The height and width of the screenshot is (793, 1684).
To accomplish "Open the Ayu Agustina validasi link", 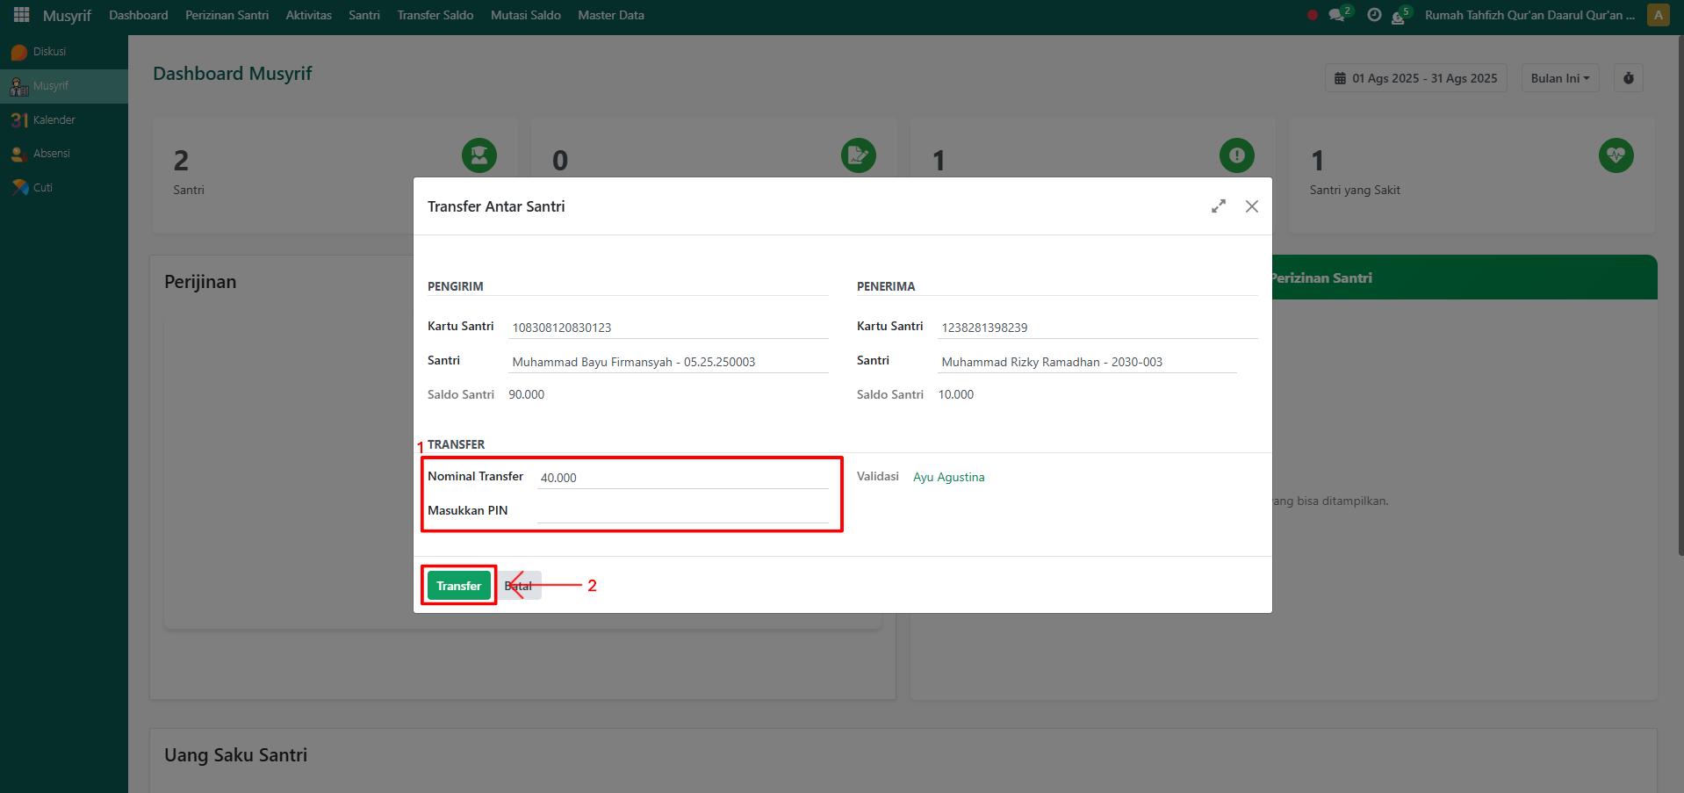I will (948, 477).
